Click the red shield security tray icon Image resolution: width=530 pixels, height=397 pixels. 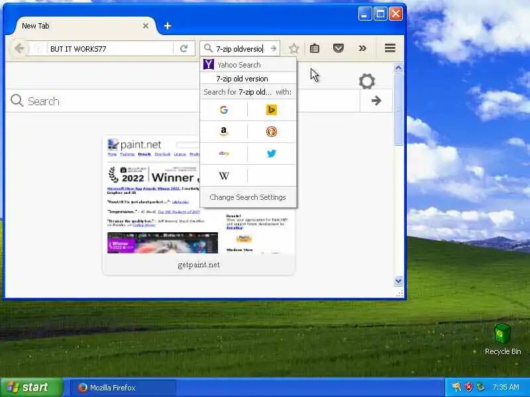pos(468,387)
